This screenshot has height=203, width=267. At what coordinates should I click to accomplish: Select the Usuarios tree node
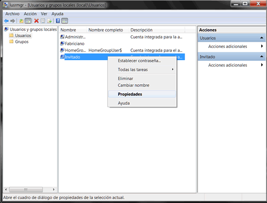[23, 36]
